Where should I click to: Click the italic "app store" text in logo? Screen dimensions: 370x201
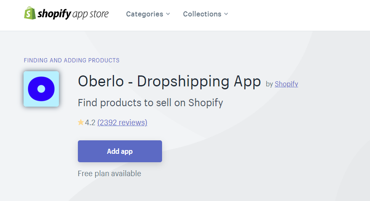90,14
